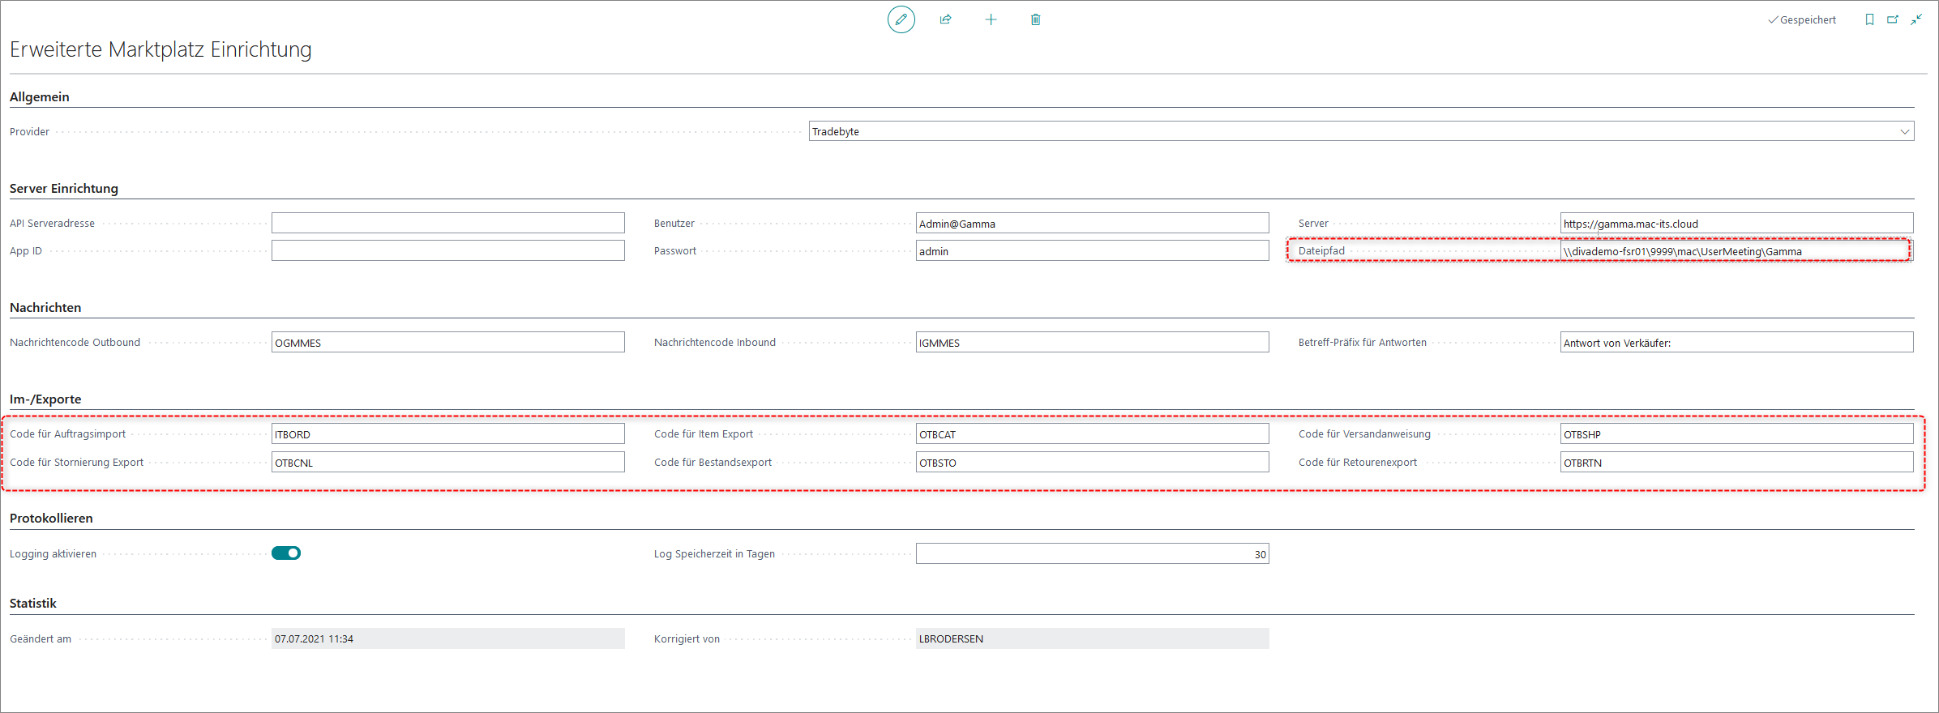Open the share icon in toolbar
This screenshot has height=713, width=1939.
tap(945, 19)
